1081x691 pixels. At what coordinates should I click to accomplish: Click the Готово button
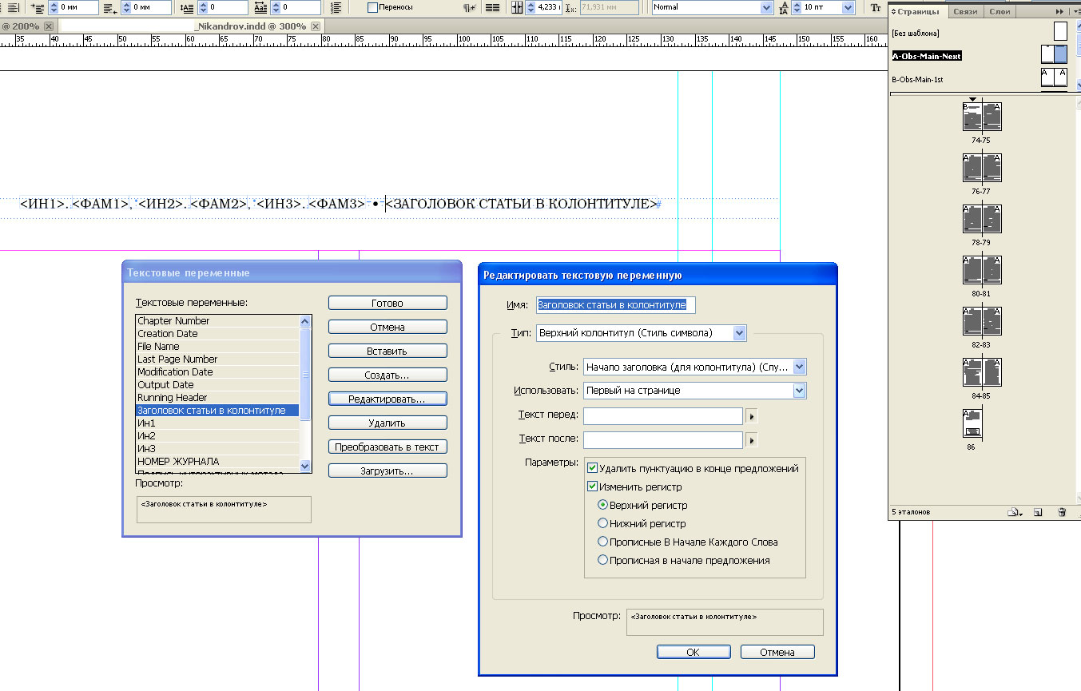[387, 304]
